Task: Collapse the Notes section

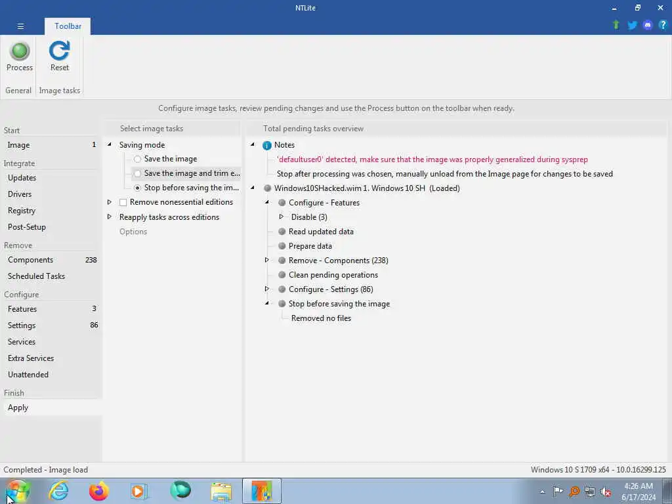Action: click(253, 145)
